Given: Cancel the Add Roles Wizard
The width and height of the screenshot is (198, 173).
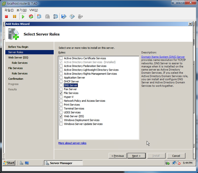Looking at the screenshot, I should click(176, 156).
